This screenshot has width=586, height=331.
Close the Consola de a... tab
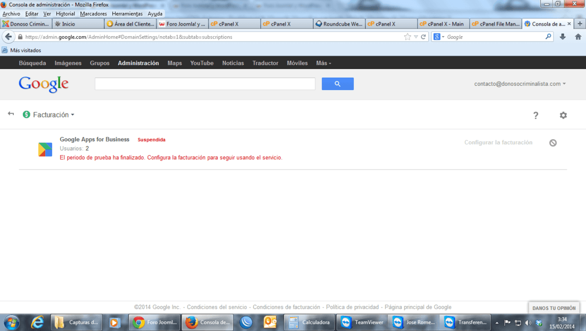click(x=569, y=23)
